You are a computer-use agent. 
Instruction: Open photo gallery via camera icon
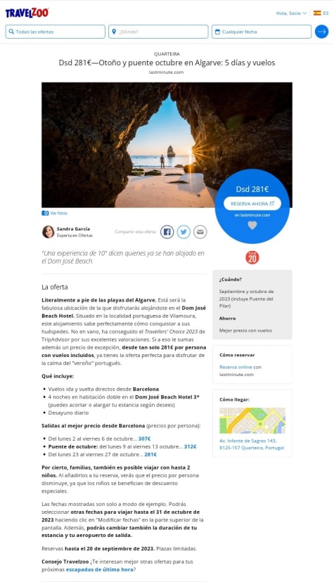pos(45,213)
